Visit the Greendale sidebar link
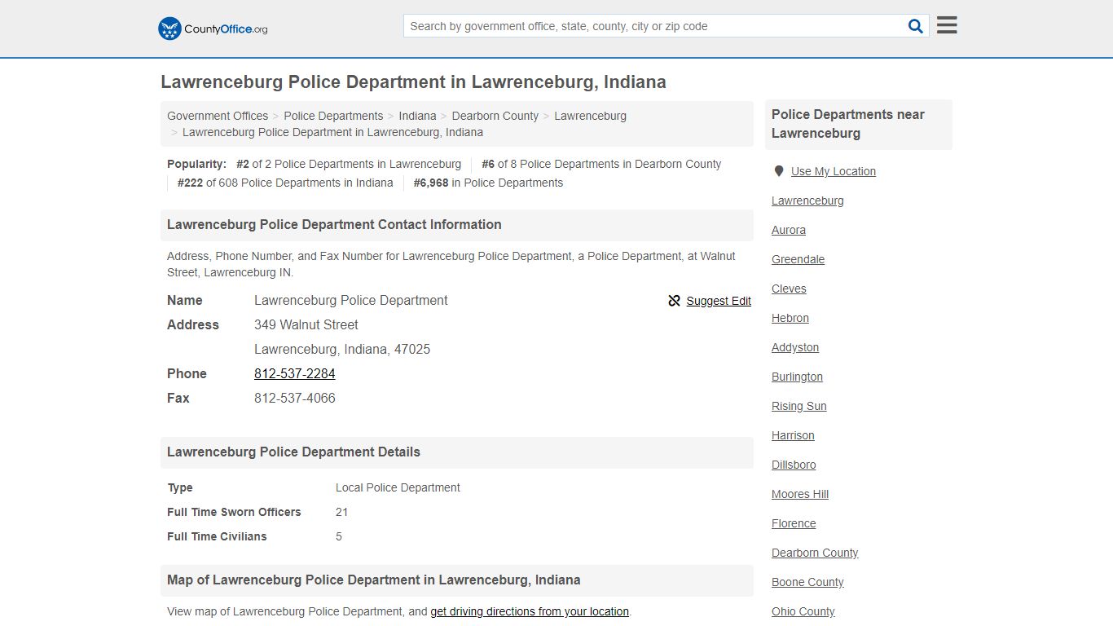The image size is (1113, 626). click(798, 259)
